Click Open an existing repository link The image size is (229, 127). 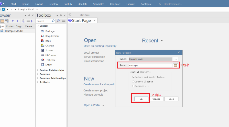pyautogui.click(x=100, y=46)
